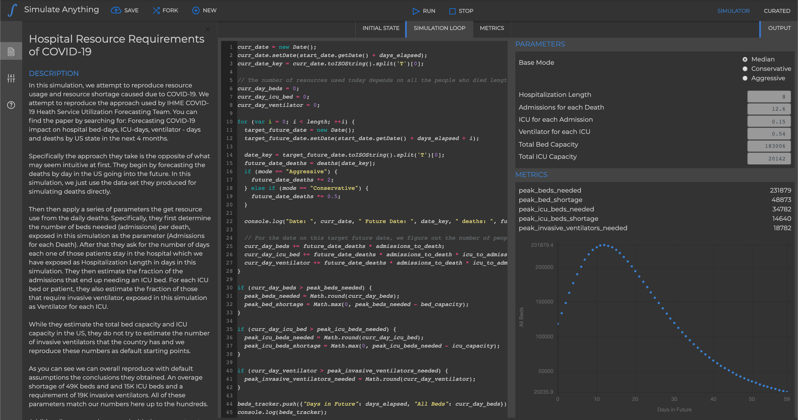Click the Save cloud icon

coord(116,11)
